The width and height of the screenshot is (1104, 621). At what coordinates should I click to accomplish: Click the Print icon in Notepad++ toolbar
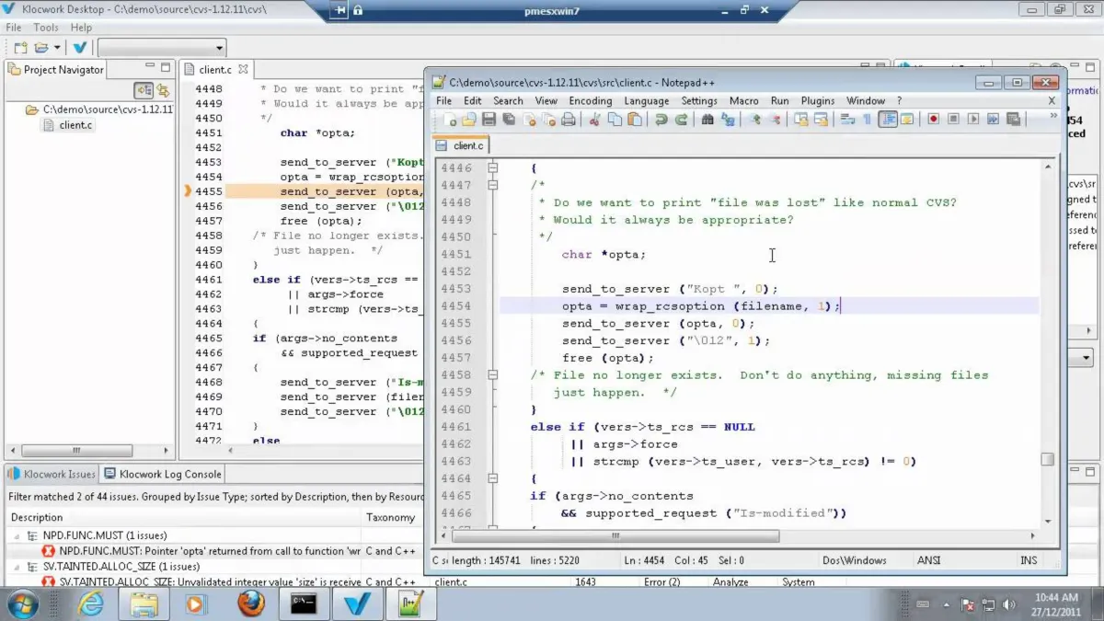pos(569,120)
